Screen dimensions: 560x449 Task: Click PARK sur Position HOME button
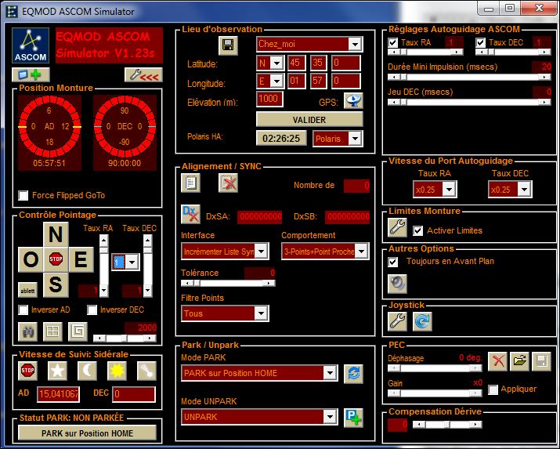(x=88, y=433)
